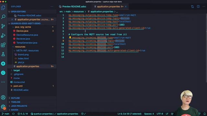Open README.adoc in the file tree
This screenshot has height=116, width=207.
21,90
